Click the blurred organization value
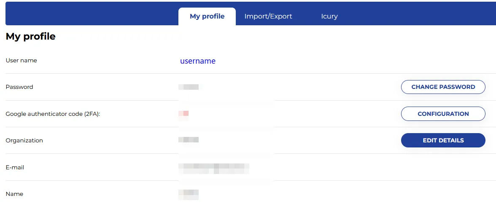 pos(189,140)
